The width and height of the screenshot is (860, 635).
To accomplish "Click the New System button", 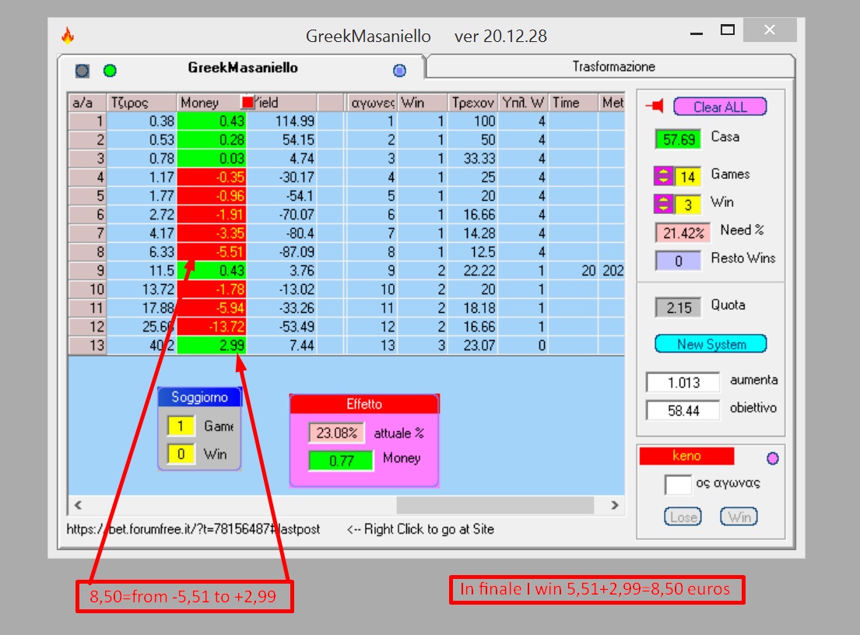I will (711, 344).
